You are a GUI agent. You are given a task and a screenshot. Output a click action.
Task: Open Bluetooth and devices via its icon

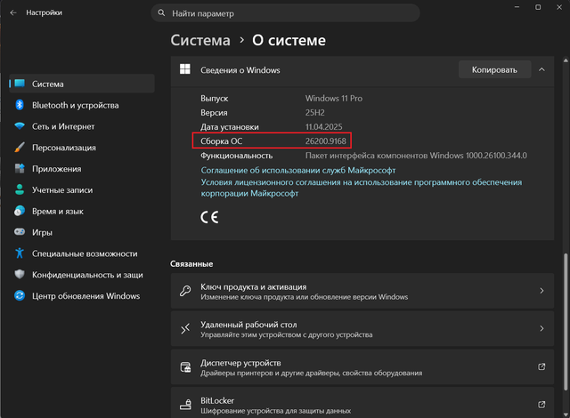click(x=20, y=105)
